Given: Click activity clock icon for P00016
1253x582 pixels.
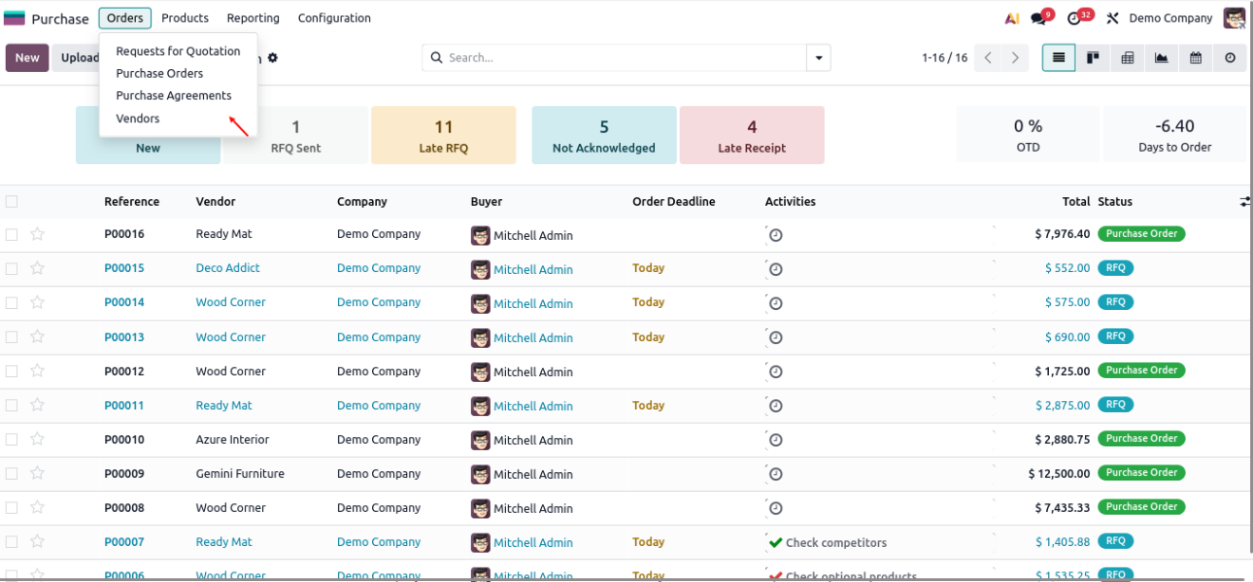Looking at the screenshot, I should pos(775,235).
